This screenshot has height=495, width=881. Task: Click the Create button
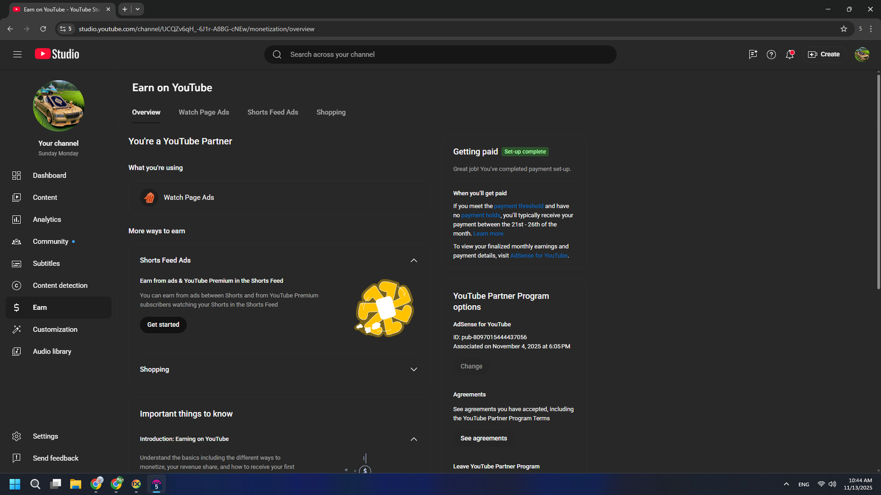click(x=824, y=54)
